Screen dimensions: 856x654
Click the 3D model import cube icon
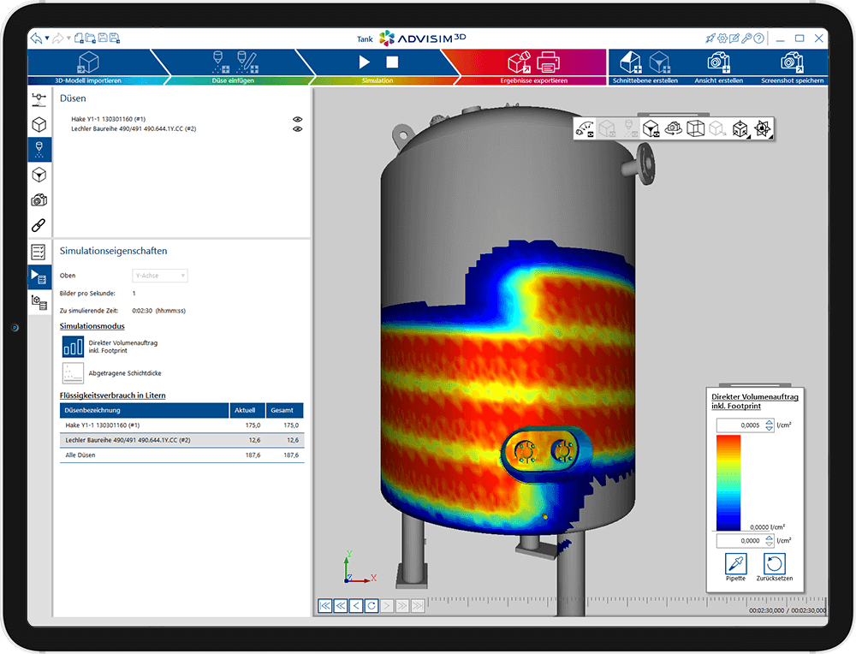click(x=88, y=62)
